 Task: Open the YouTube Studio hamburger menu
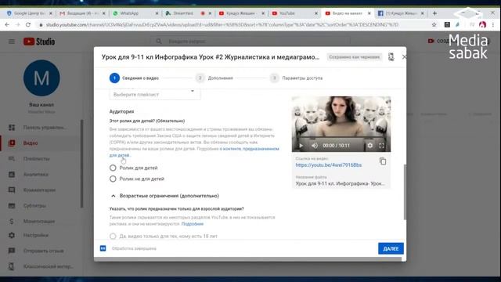tap(12, 42)
